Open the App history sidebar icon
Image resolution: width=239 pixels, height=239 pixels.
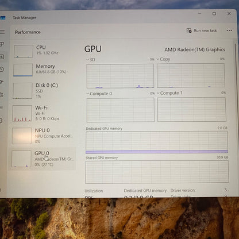[x=2, y=70]
